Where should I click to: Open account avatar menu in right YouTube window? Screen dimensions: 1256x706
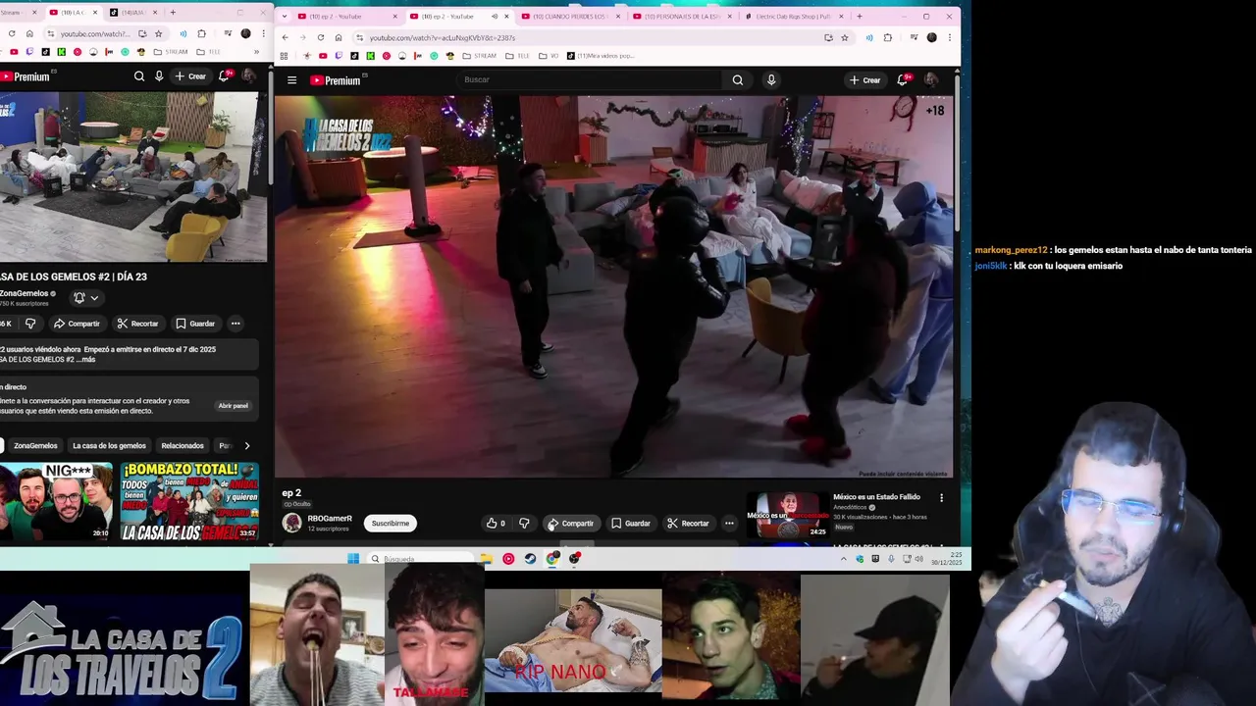[x=931, y=80]
